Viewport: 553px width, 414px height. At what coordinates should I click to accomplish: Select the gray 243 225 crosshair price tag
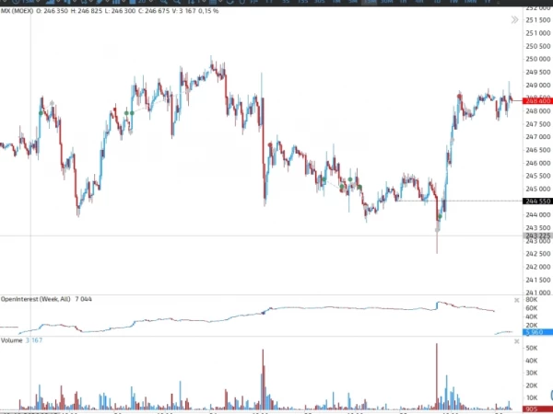point(537,236)
